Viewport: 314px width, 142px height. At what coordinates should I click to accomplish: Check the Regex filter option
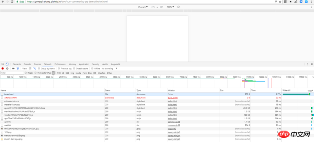coord(26,73)
